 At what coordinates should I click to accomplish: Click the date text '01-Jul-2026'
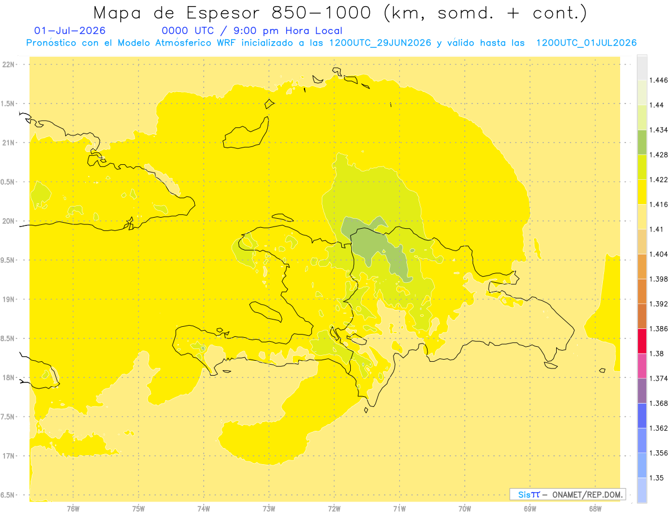pos(70,31)
